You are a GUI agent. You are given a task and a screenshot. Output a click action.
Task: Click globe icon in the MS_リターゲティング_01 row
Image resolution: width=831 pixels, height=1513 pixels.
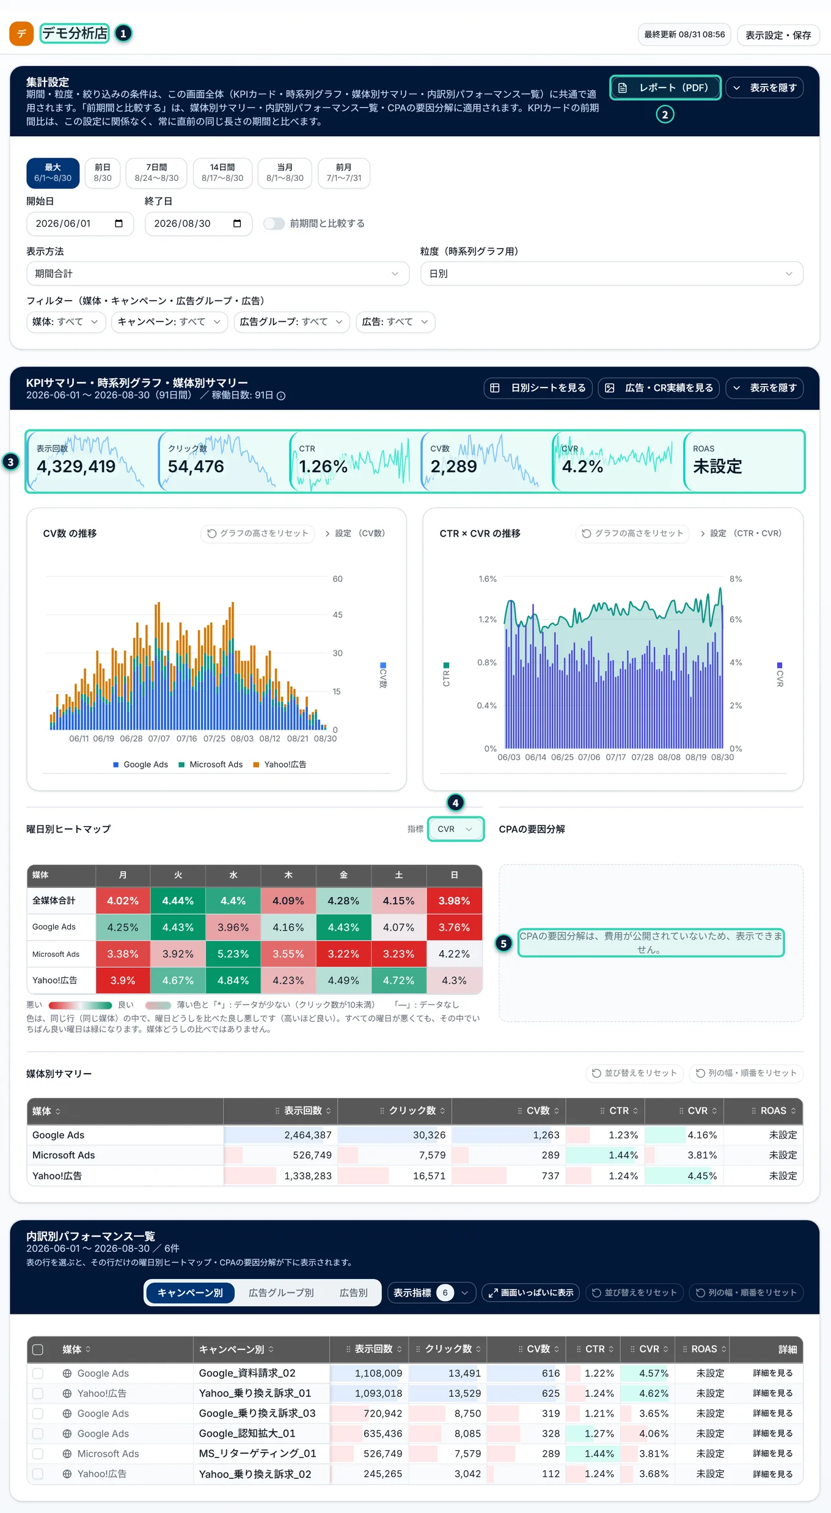click(x=67, y=1454)
